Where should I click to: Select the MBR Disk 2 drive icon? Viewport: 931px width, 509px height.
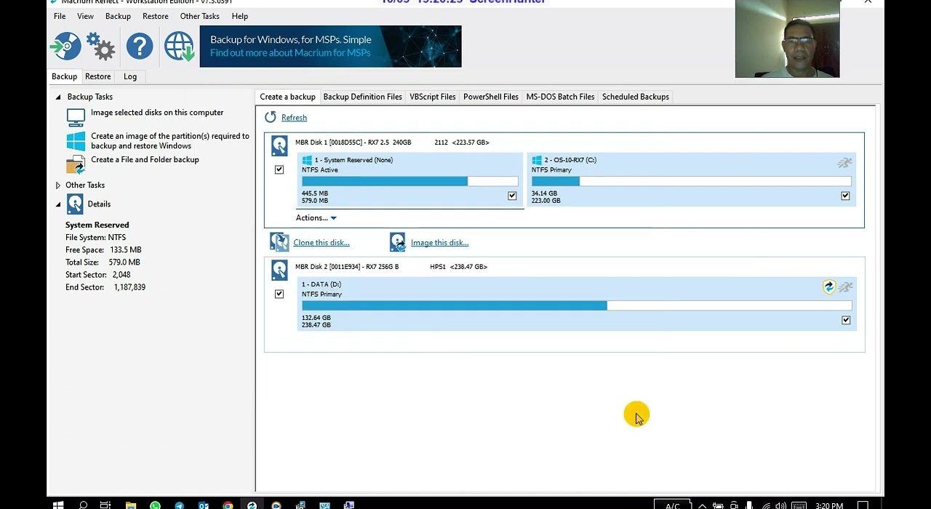pos(279,270)
